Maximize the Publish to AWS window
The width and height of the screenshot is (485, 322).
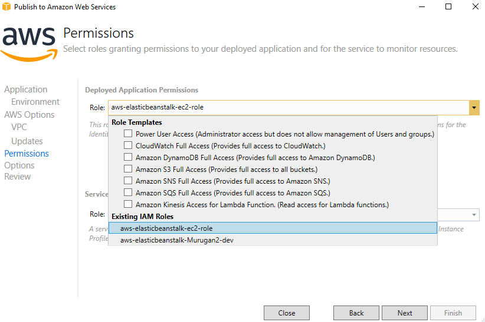point(448,6)
